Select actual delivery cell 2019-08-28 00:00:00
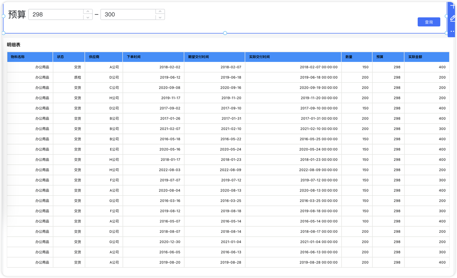Viewport: 457px width, 278px height. pyautogui.click(x=293, y=262)
